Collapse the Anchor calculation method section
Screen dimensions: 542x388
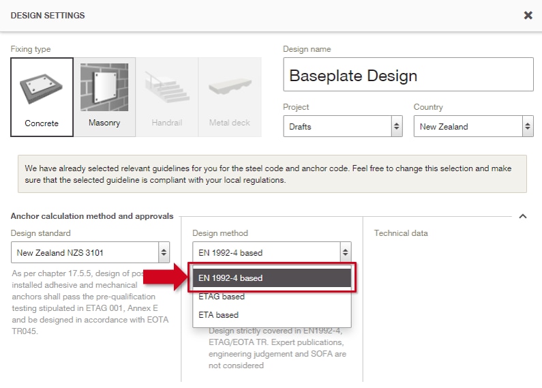pyautogui.click(x=523, y=216)
